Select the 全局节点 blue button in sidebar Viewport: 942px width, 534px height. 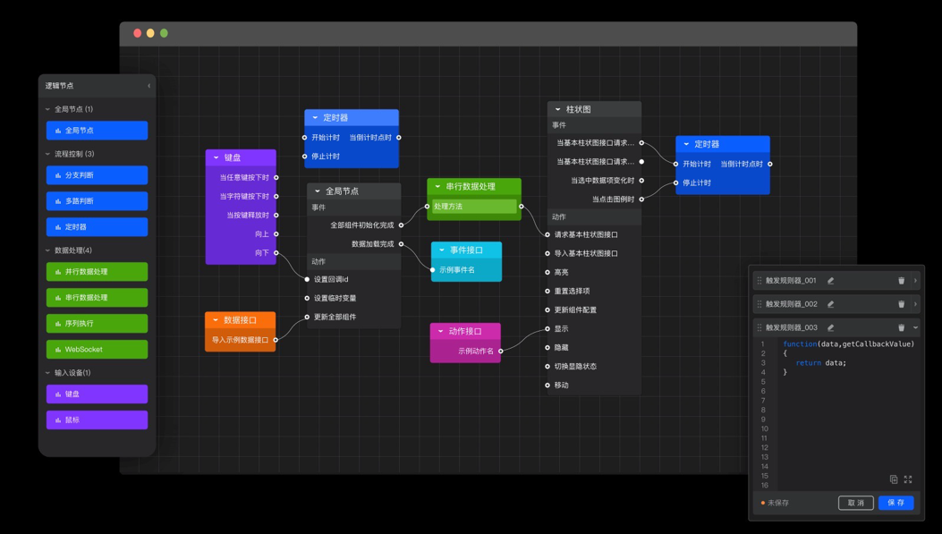pos(97,131)
